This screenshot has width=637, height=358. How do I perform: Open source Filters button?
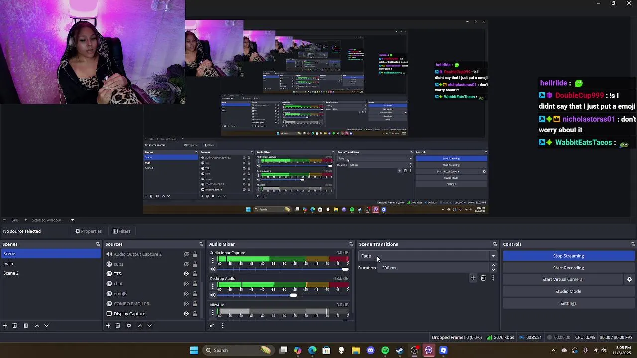(x=121, y=231)
